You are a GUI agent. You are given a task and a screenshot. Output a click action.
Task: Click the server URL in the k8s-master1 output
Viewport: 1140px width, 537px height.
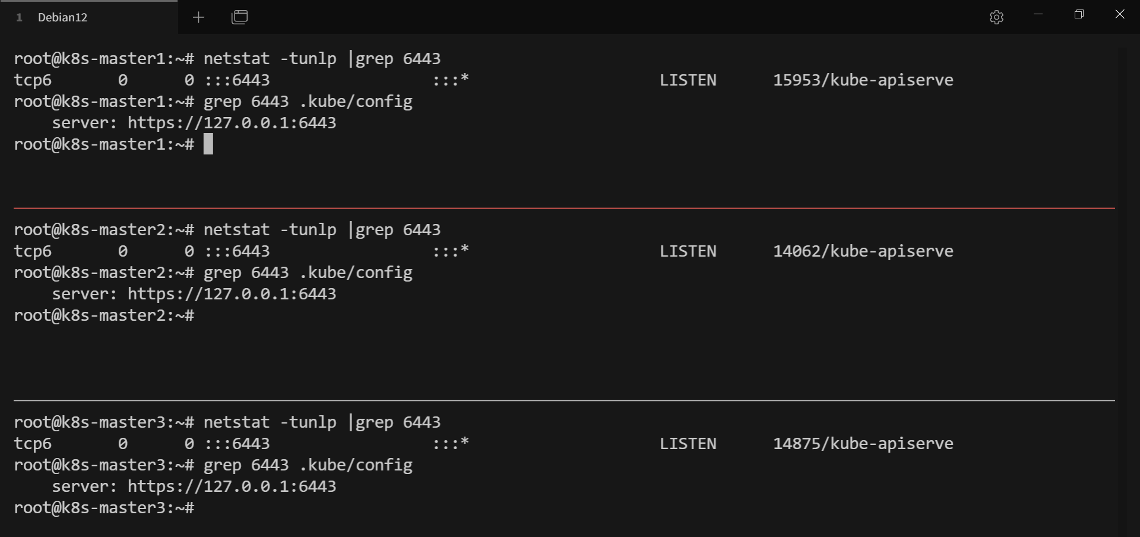tap(232, 123)
